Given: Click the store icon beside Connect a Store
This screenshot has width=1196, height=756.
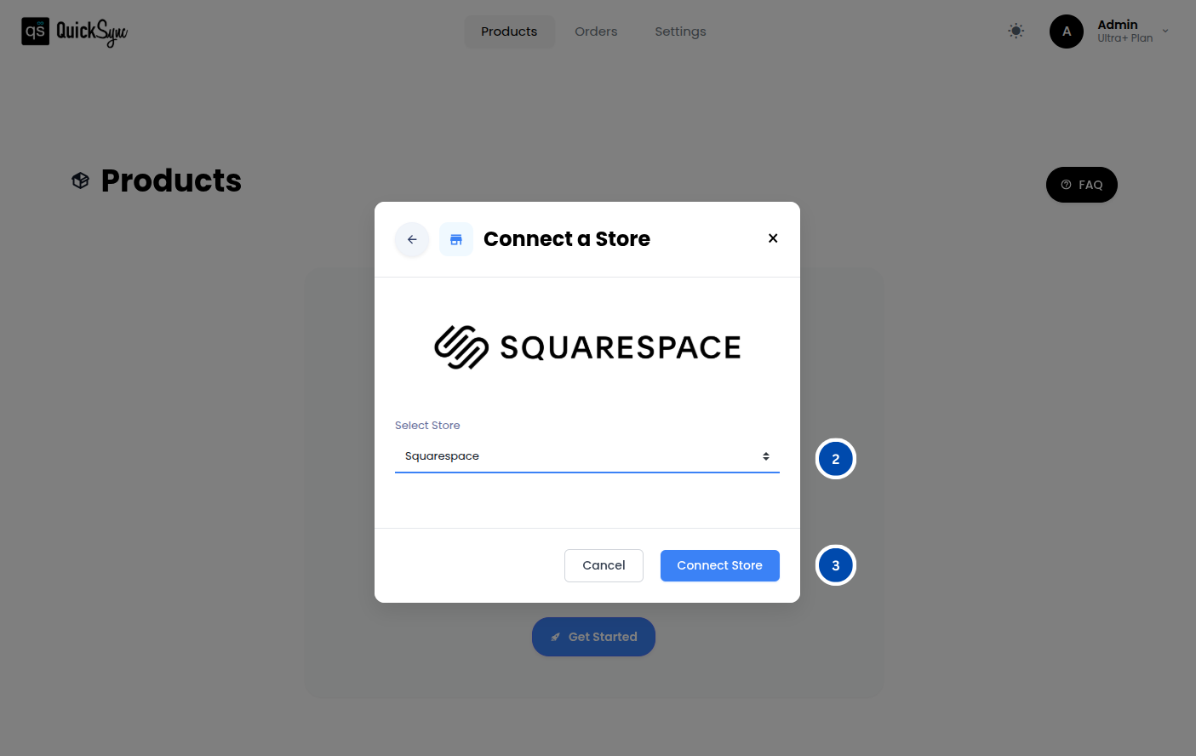Looking at the screenshot, I should [x=456, y=239].
